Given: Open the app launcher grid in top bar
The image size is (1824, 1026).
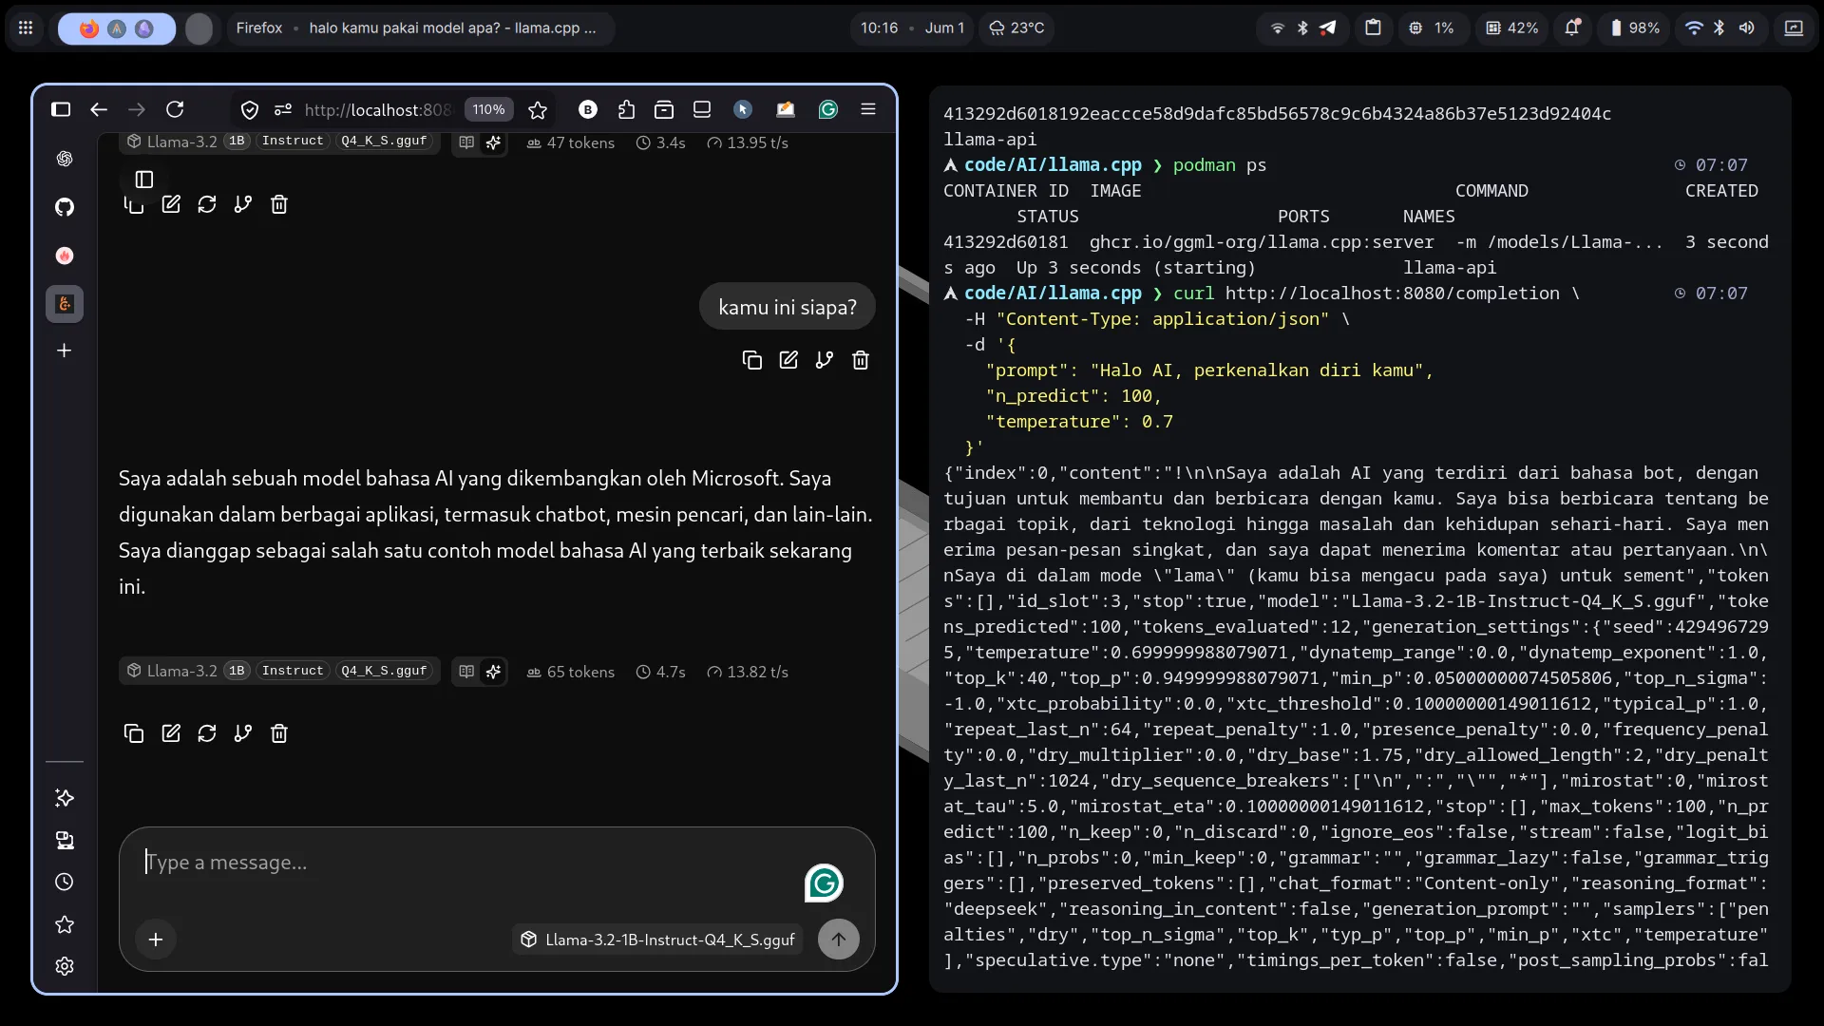Looking at the screenshot, I should coord(26,28).
